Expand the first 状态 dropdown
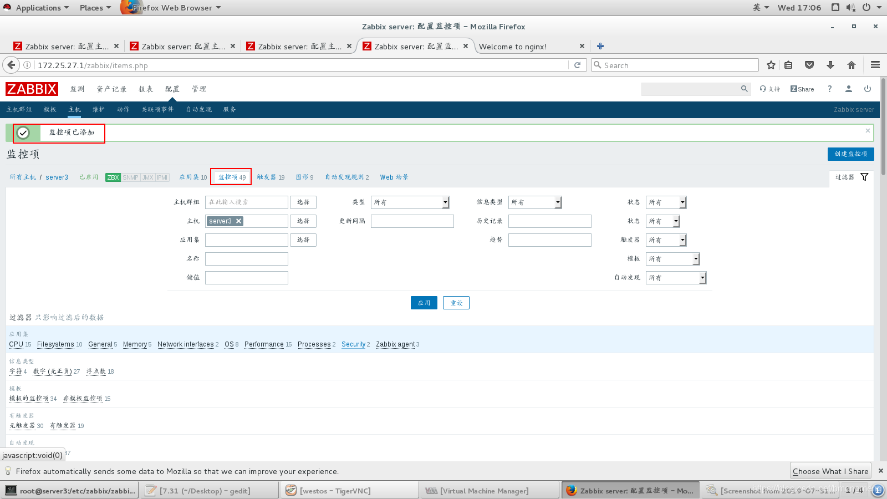The height and width of the screenshot is (499, 887). (666, 202)
